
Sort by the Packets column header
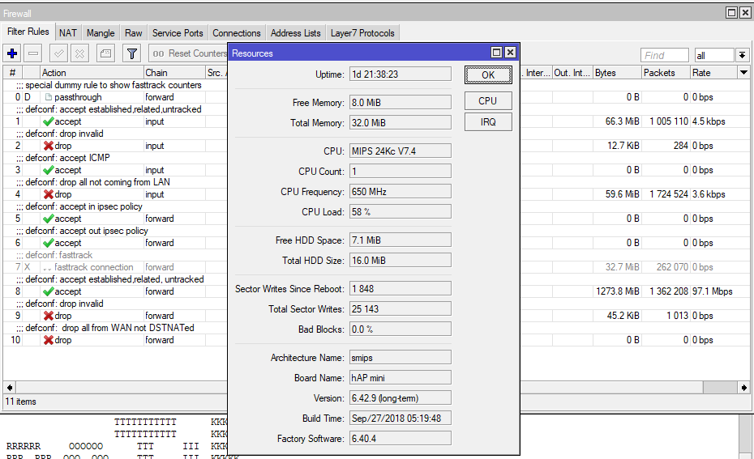(666, 73)
